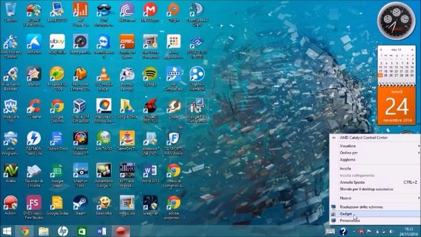Viewport: 421px width, 237px height.
Task: Open Word from the taskbar
Action: tap(101, 231)
